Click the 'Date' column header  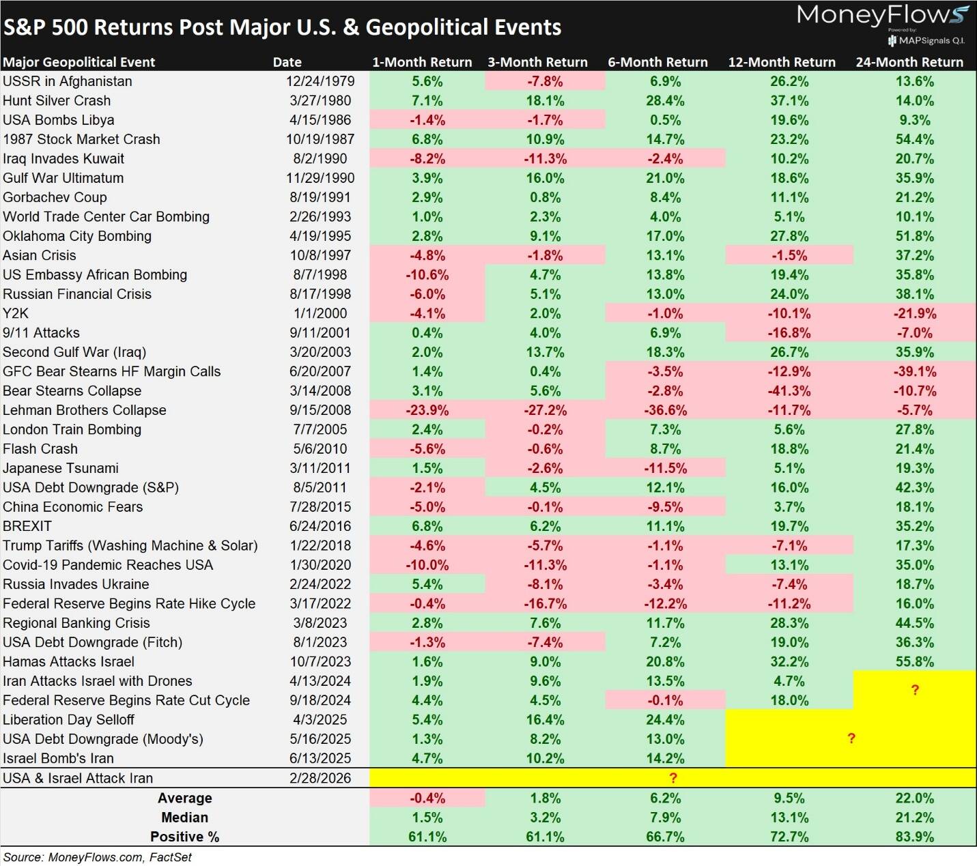tap(287, 62)
